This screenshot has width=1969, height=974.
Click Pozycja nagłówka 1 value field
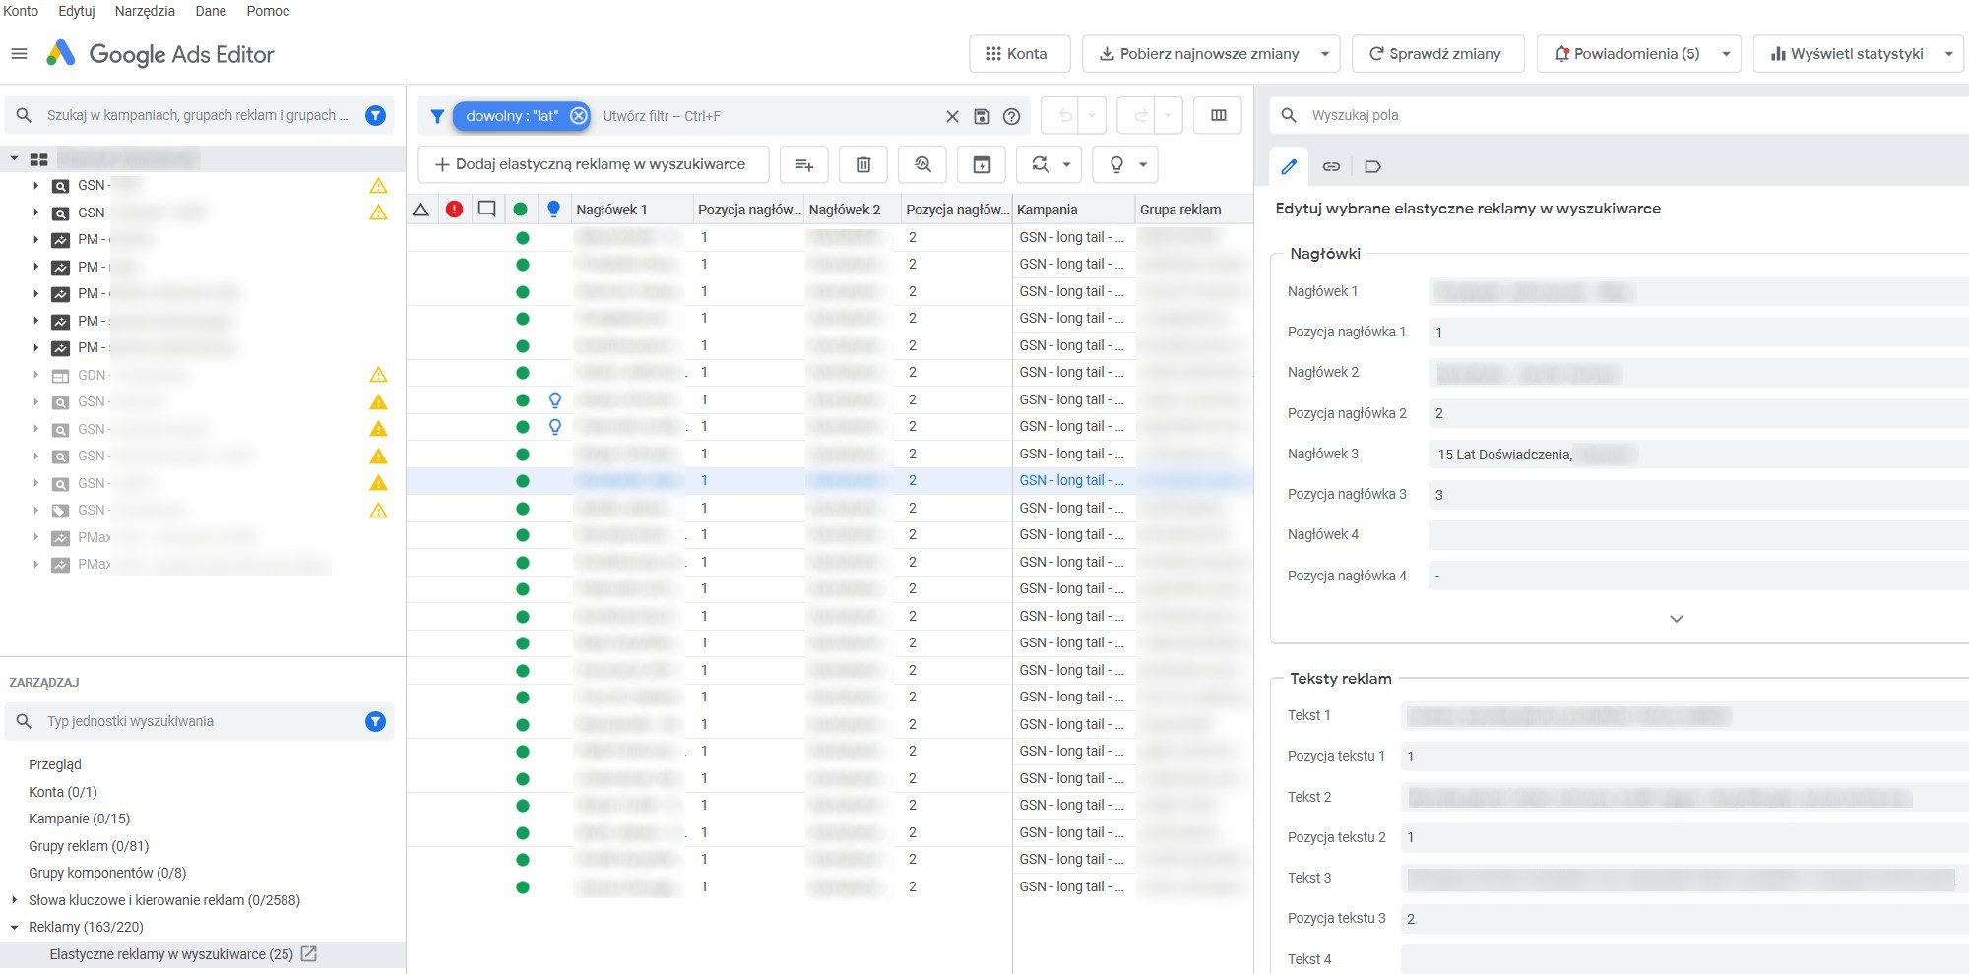coord(1699,333)
